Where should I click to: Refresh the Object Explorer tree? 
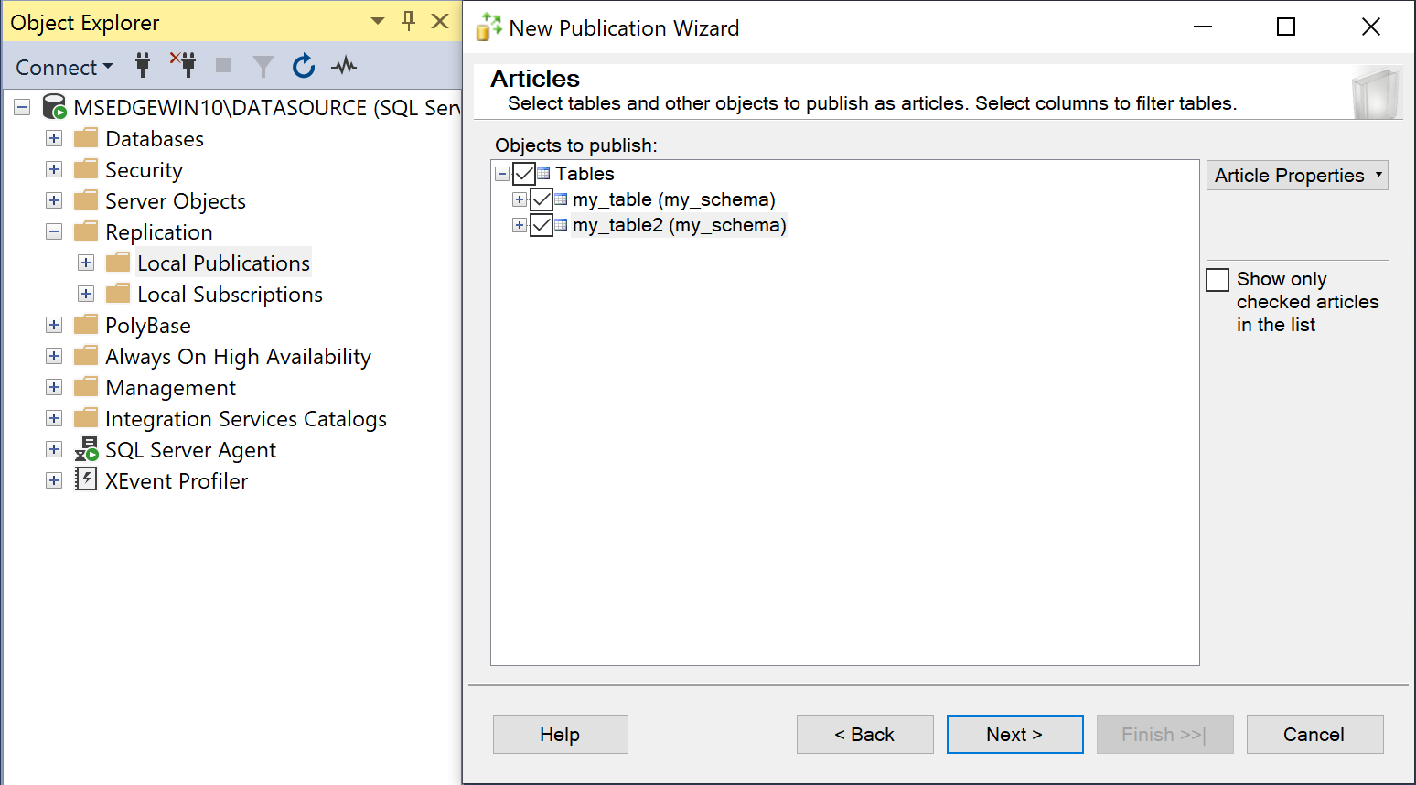coord(303,65)
